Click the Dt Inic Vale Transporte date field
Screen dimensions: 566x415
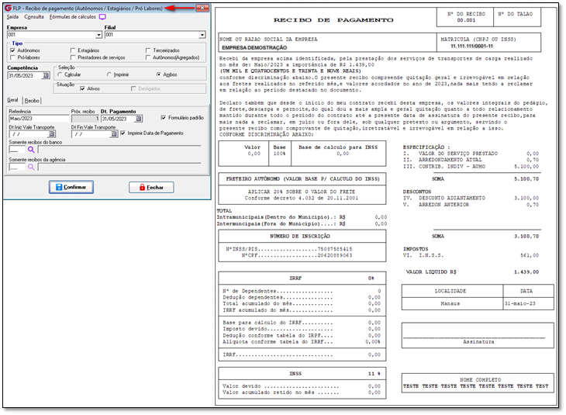[x=29, y=134]
